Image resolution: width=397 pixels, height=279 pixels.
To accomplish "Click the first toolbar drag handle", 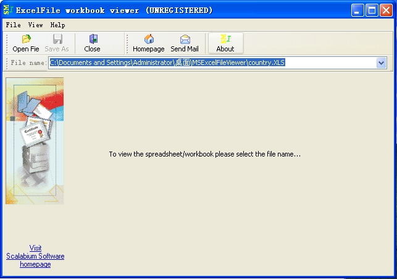I will (x=7, y=43).
